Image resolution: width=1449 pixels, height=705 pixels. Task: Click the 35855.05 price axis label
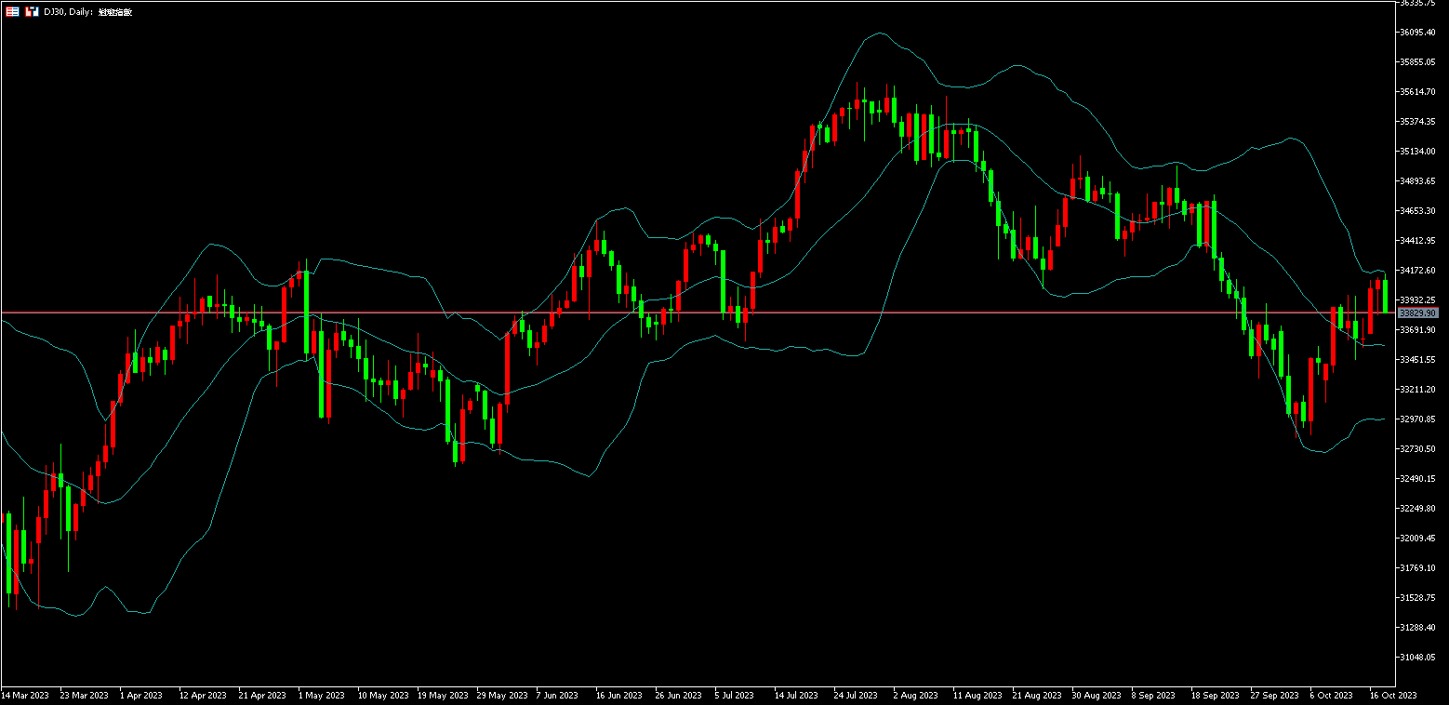(x=1417, y=62)
